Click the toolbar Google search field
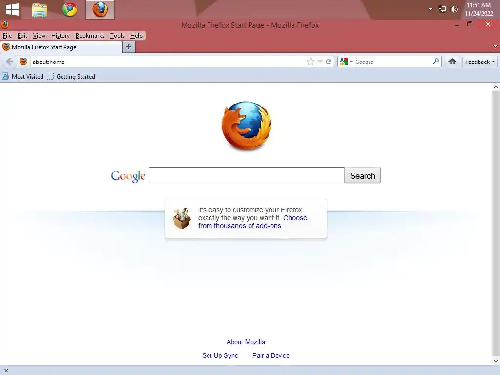Viewport: 500px width, 375px height. pos(393,62)
